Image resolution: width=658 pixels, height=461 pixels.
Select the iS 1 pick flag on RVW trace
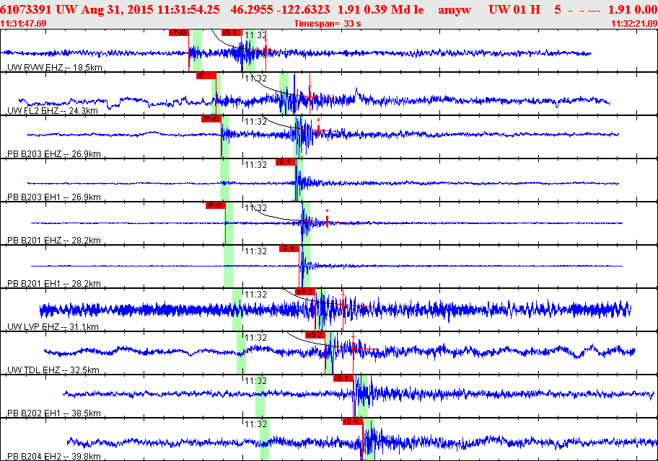(x=231, y=32)
